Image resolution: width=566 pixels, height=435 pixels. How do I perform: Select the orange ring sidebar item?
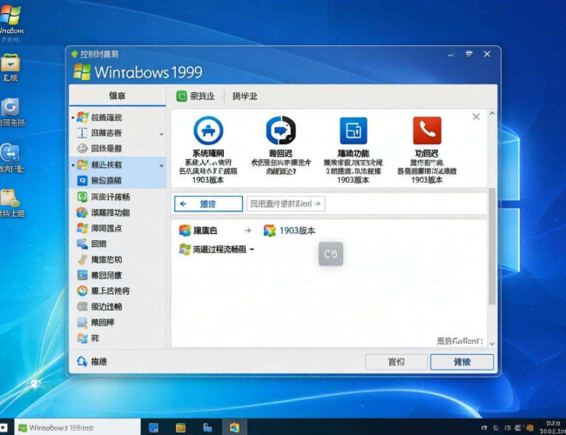118,291
